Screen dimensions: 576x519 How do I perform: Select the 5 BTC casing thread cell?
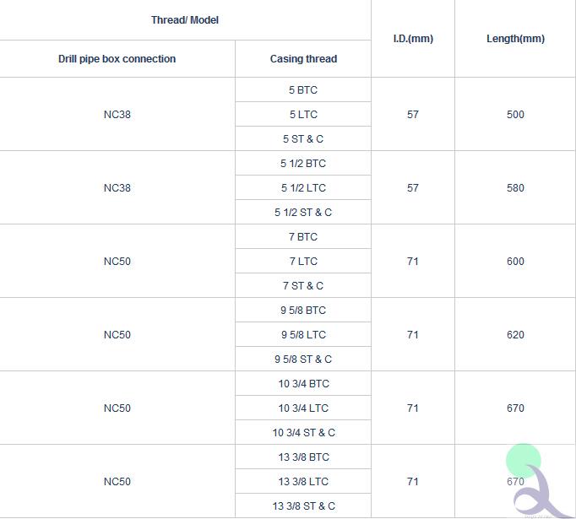(x=303, y=90)
